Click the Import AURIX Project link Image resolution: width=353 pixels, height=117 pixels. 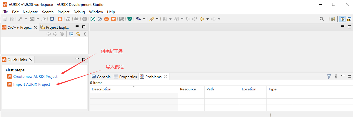click(x=32, y=84)
